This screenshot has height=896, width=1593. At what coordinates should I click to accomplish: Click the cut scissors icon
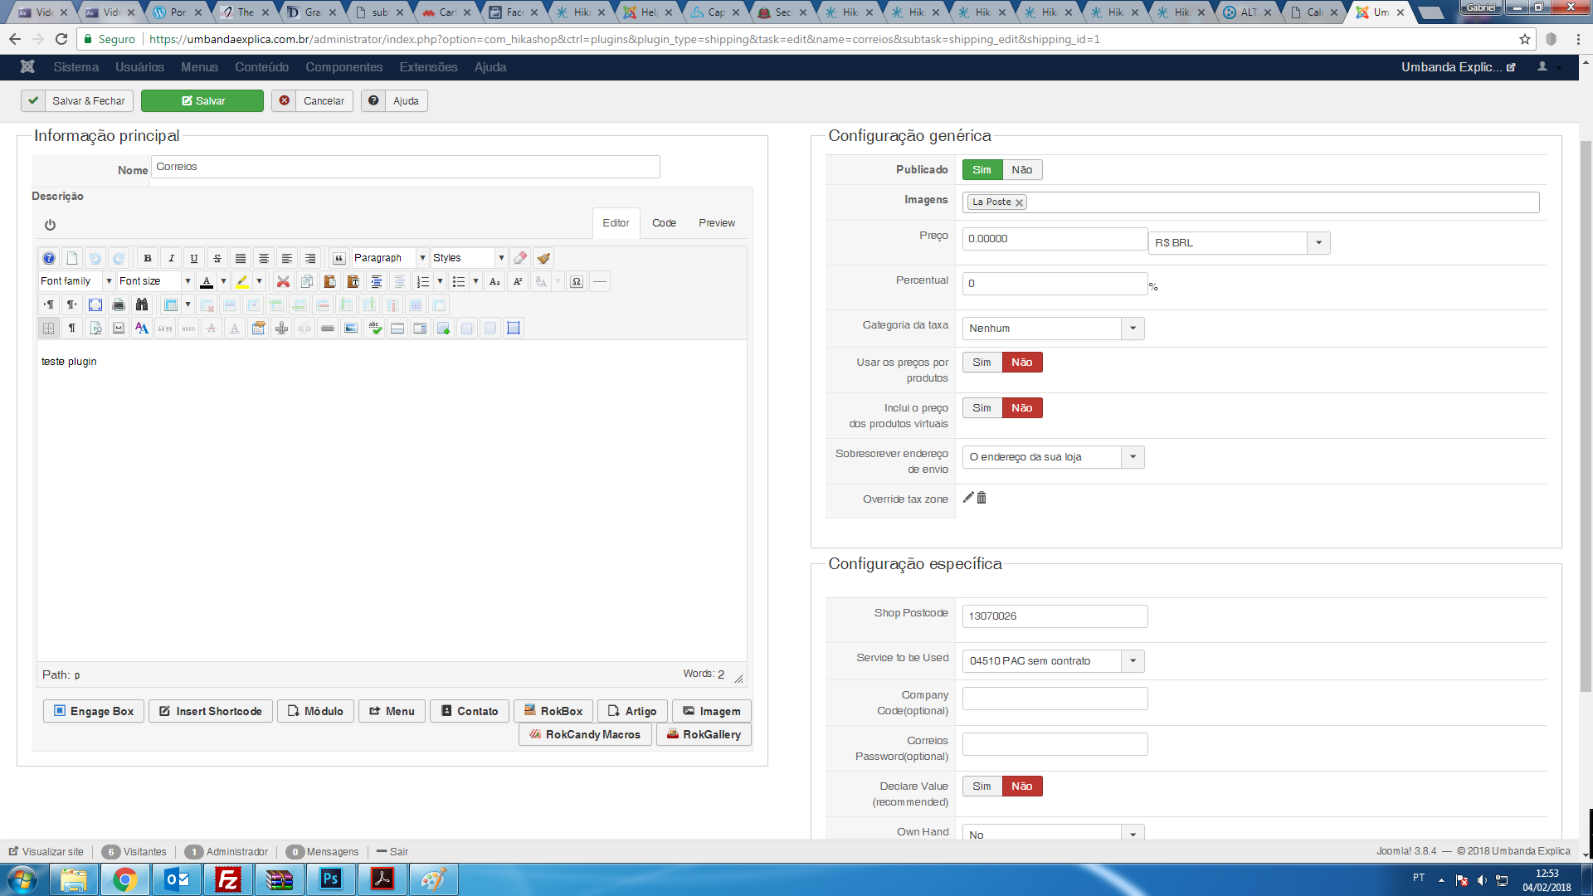tap(283, 281)
